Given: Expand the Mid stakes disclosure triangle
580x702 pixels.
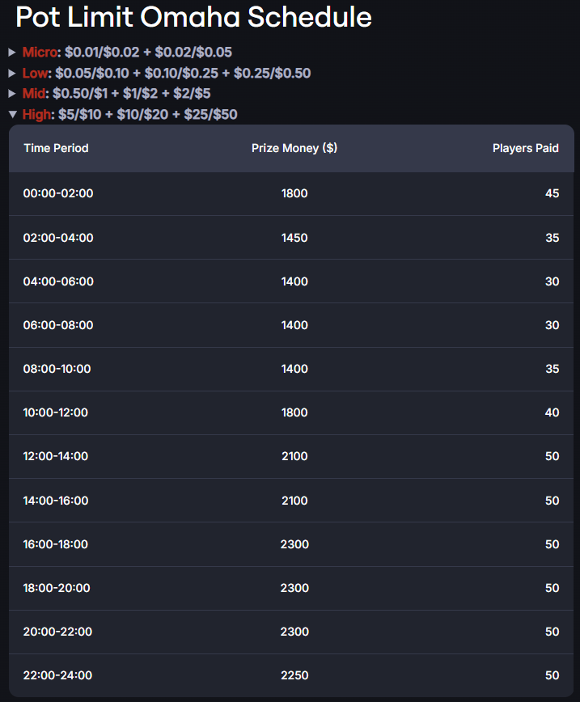Looking at the screenshot, I should click(x=12, y=94).
